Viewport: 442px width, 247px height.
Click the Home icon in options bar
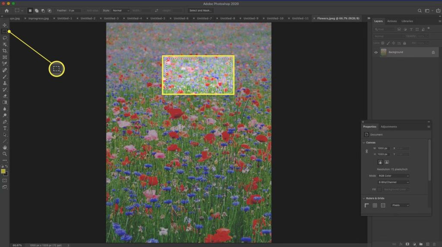tap(6, 10)
